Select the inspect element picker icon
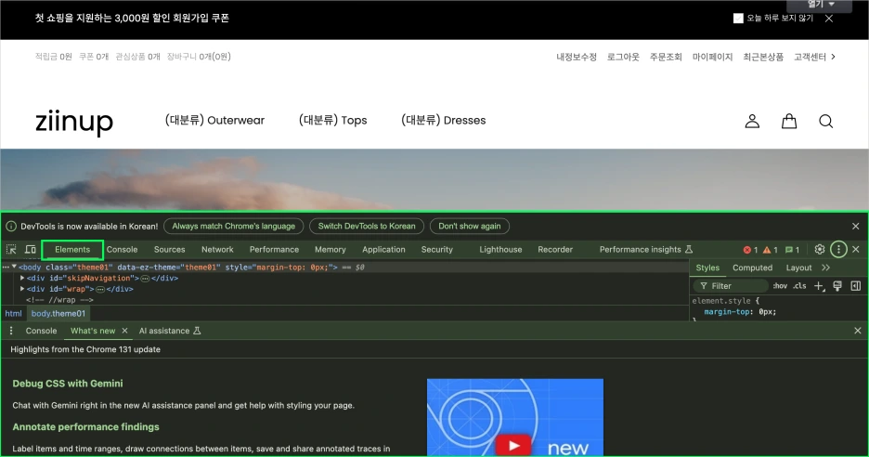869x457 pixels. click(x=11, y=250)
